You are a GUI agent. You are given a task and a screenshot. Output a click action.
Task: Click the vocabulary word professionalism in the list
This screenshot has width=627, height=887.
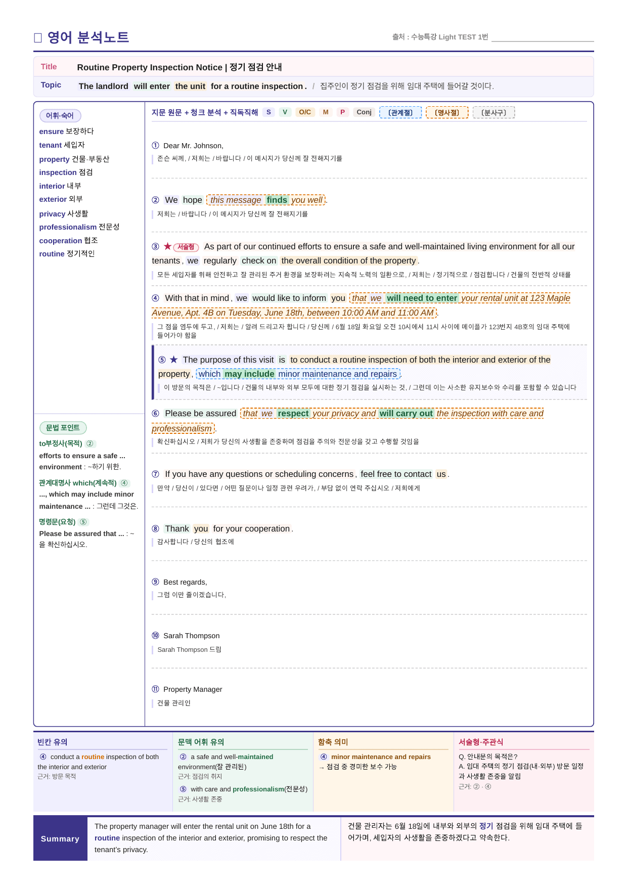pos(68,227)
